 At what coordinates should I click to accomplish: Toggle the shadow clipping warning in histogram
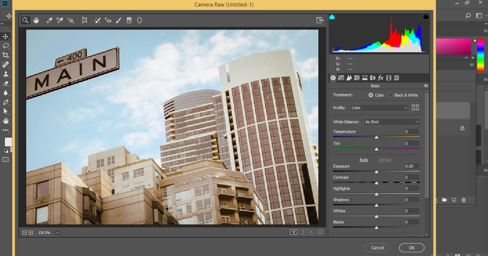[x=332, y=17]
